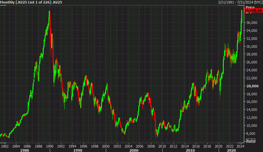
Task: Click the 2004 year label on time axis
Action: [128, 146]
